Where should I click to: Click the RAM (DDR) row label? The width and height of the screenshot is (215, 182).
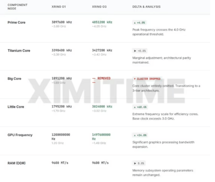coord(17,163)
